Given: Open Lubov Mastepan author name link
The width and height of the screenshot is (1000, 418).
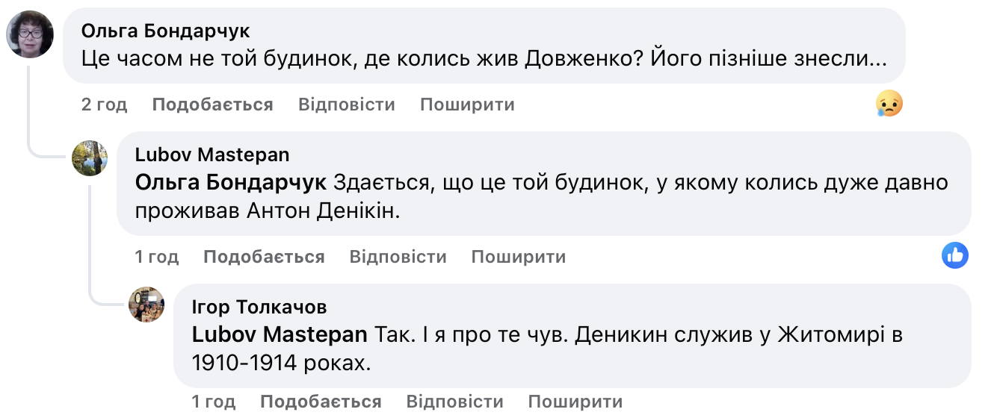Looking at the screenshot, I should (212, 155).
